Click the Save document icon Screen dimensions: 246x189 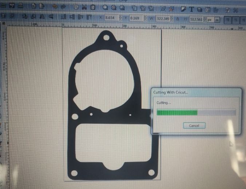pos(12,6)
